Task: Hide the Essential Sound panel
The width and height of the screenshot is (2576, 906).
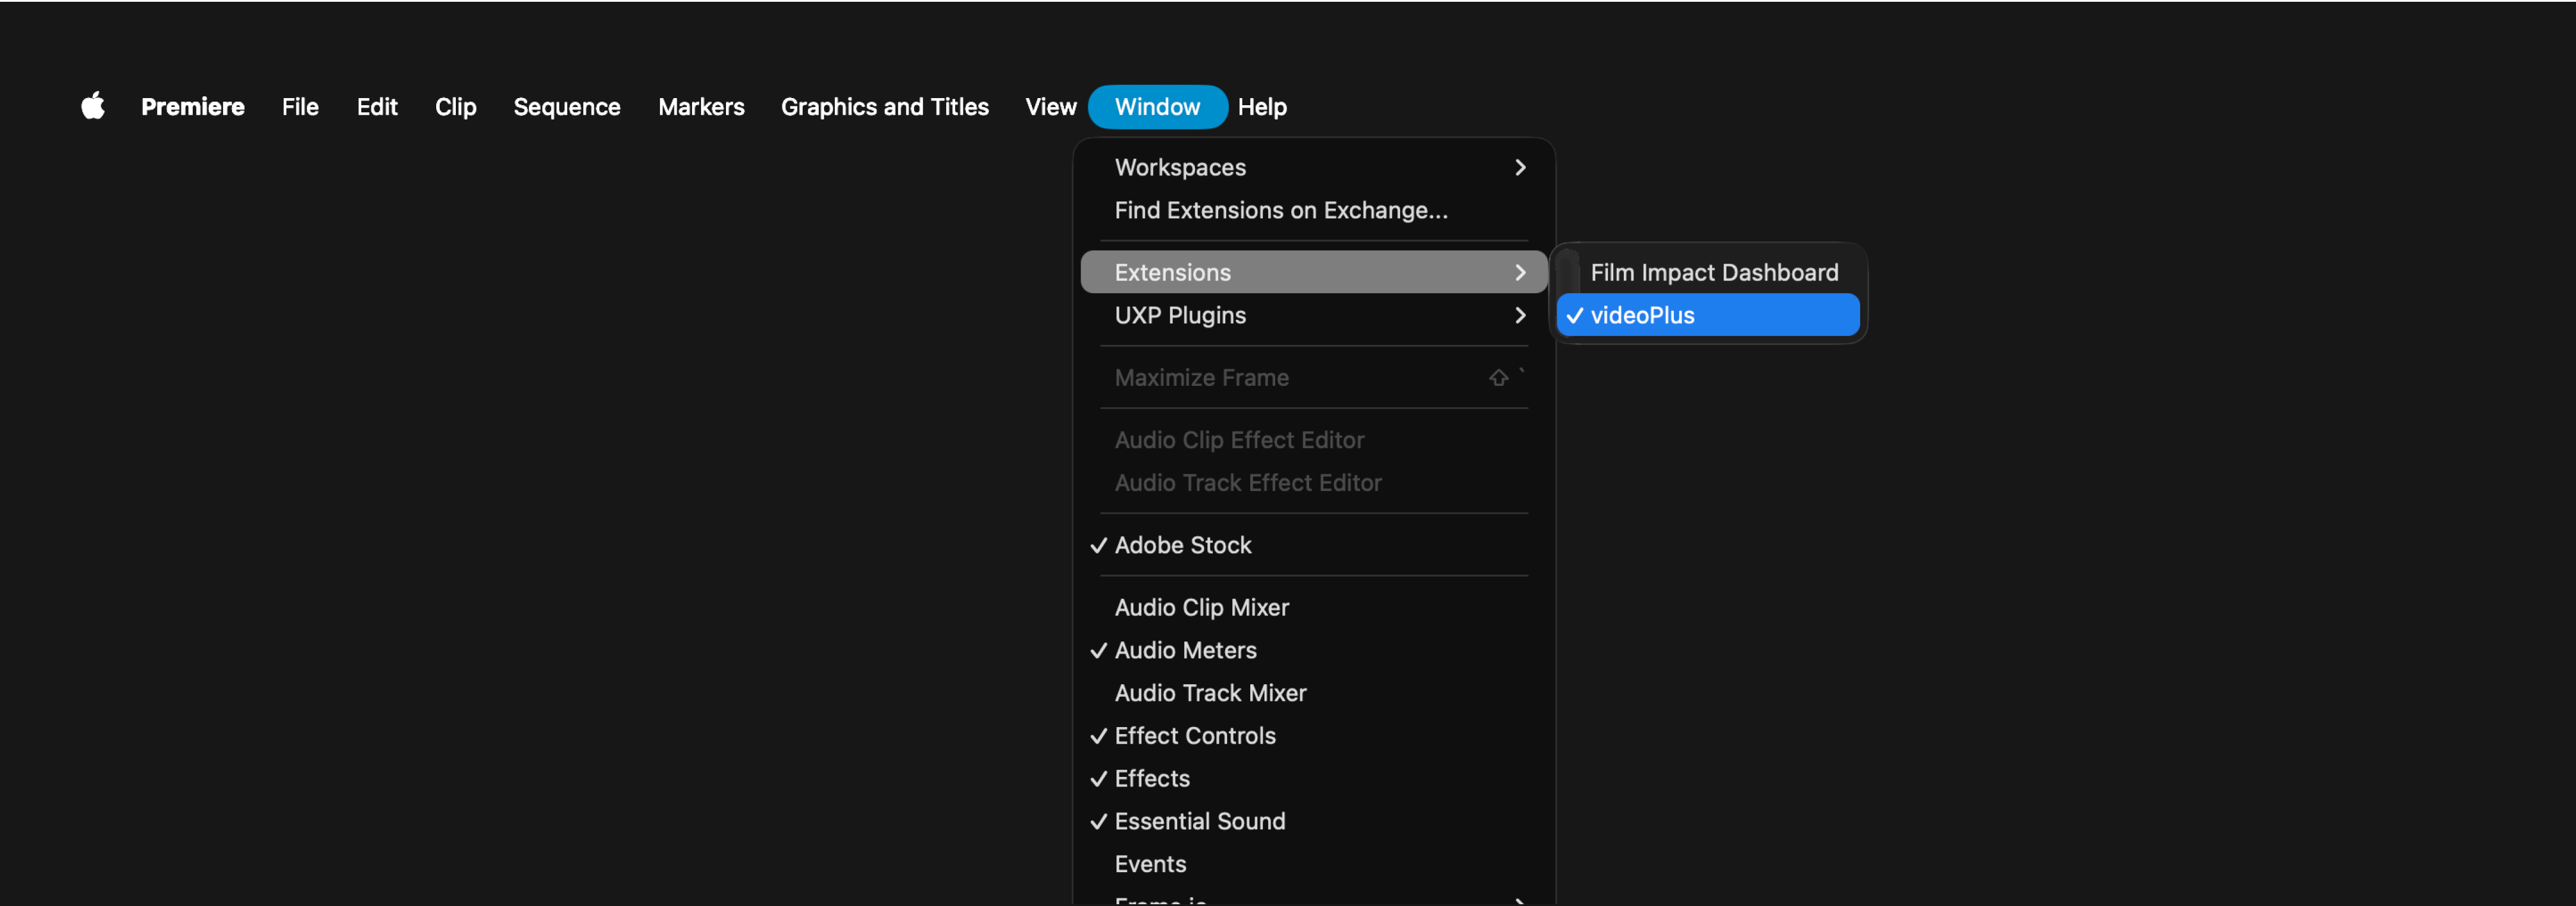Action: pyautogui.click(x=1314, y=822)
